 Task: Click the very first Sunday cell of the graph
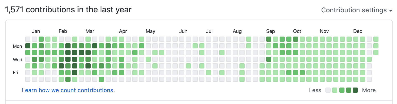[28, 39]
